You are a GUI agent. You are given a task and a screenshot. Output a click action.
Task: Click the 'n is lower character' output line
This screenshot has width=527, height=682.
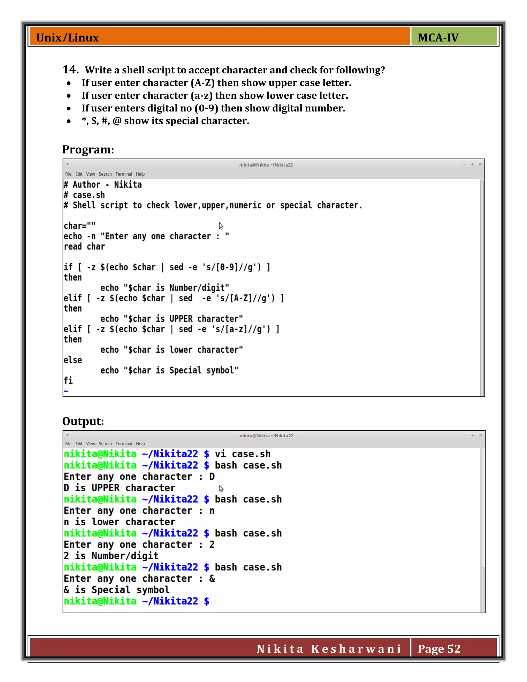pyautogui.click(x=120, y=522)
